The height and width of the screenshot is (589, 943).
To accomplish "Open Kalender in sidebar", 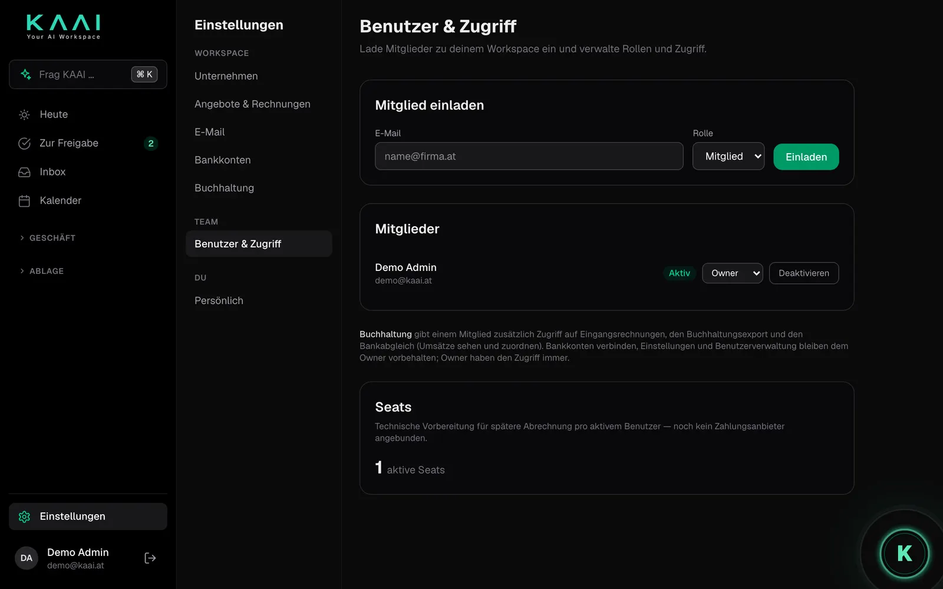I will coord(88,201).
